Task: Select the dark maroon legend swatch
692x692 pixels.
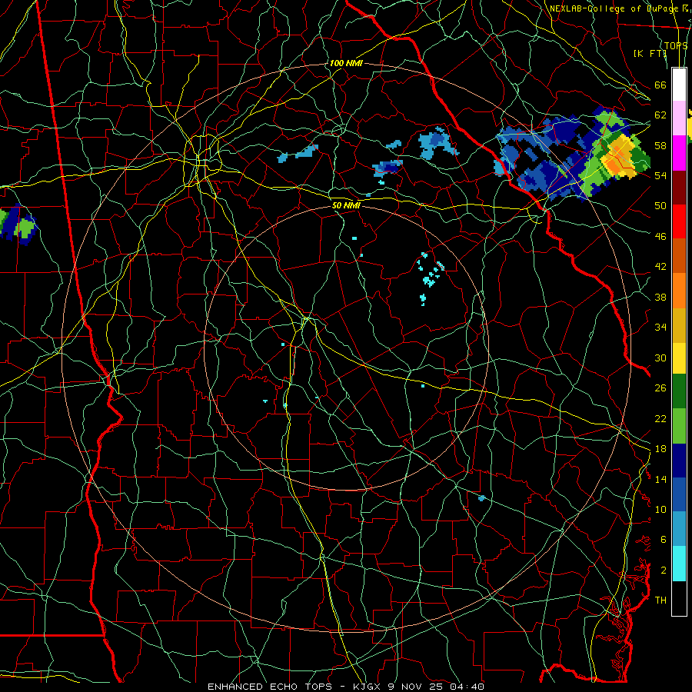Action: pos(679,188)
